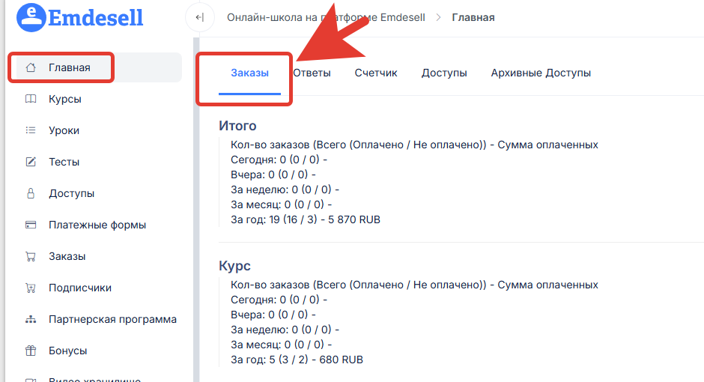Collapse the sidebar with the arrow button
Image resolution: width=704 pixels, height=382 pixels.
(x=198, y=17)
